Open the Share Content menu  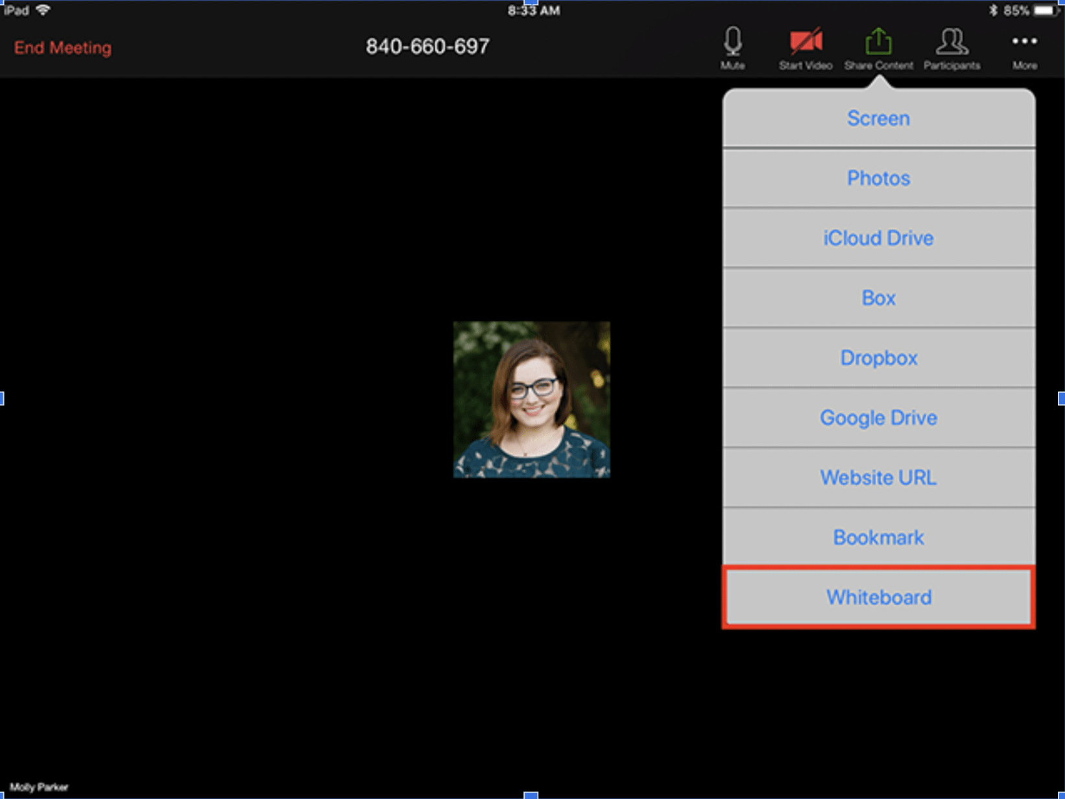878,49
